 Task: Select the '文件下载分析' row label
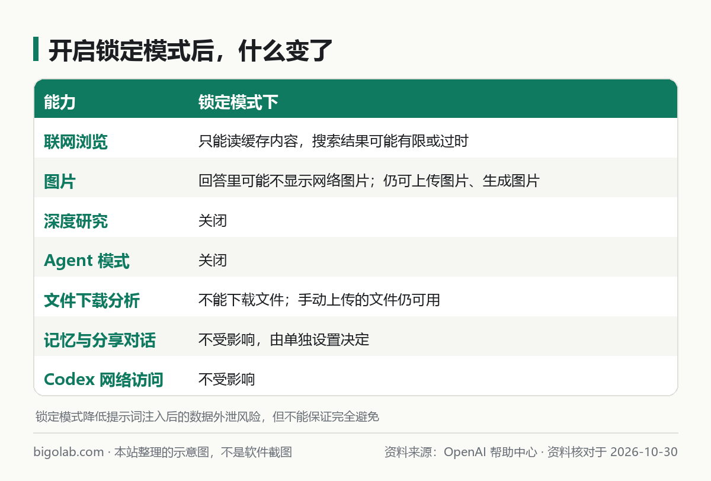point(92,301)
